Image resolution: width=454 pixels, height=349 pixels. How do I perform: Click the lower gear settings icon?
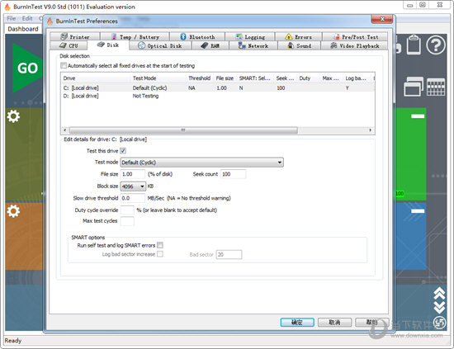13,211
